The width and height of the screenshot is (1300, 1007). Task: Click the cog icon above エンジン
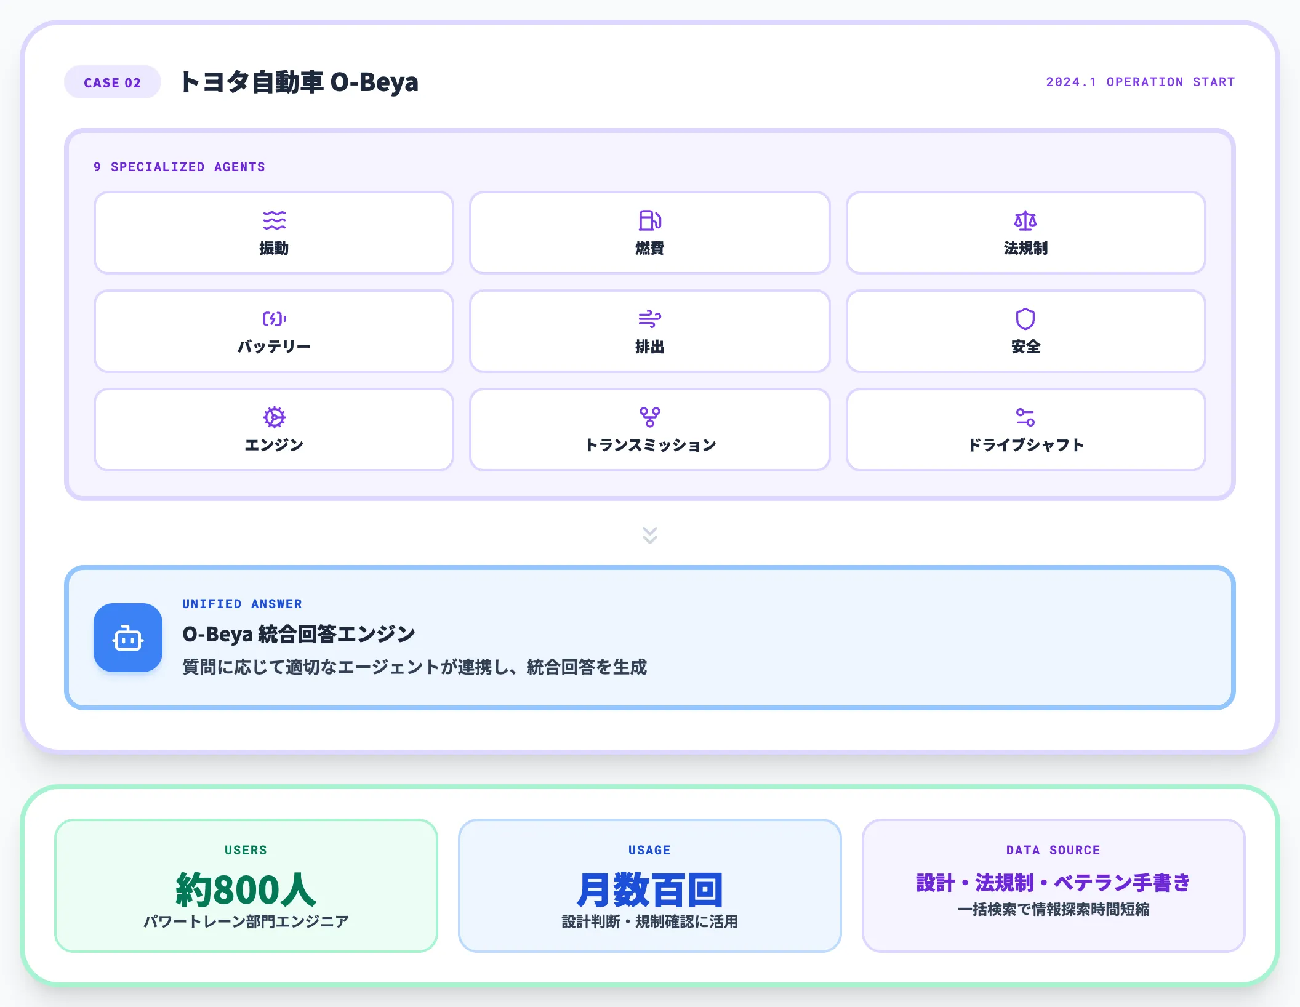pyautogui.click(x=274, y=417)
